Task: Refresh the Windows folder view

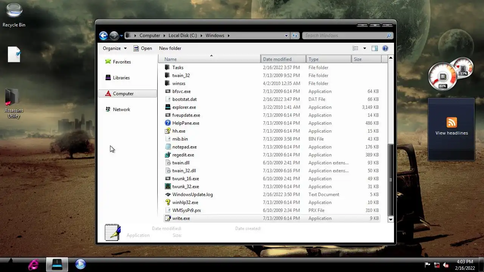Action: click(x=295, y=36)
